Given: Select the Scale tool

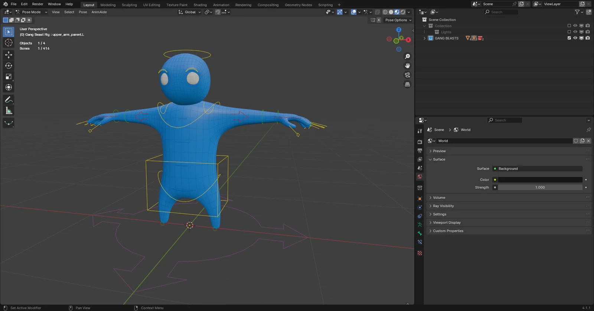Looking at the screenshot, I should click(x=9, y=77).
